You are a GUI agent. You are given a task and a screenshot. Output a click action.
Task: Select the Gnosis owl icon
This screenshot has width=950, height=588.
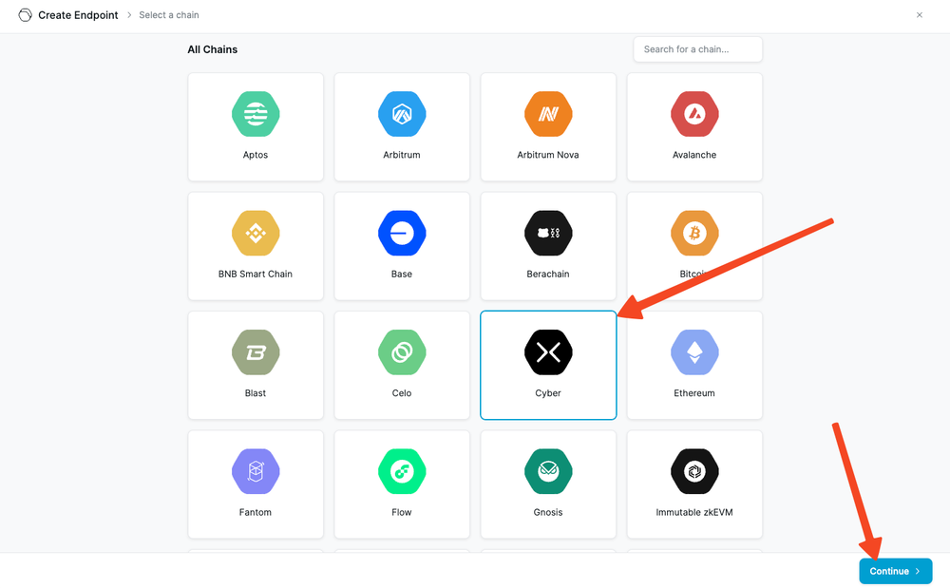tap(548, 471)
